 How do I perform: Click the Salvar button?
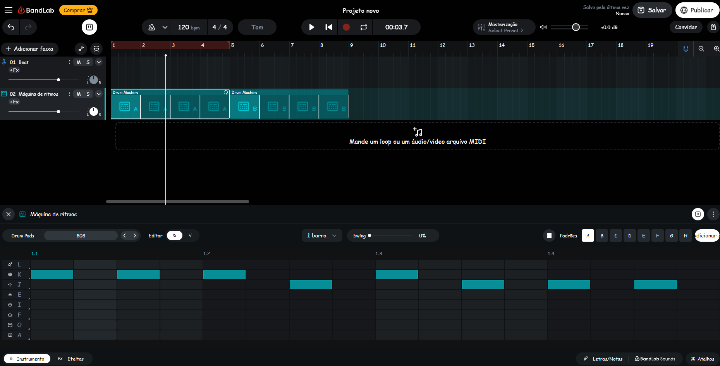click(652, 10)
